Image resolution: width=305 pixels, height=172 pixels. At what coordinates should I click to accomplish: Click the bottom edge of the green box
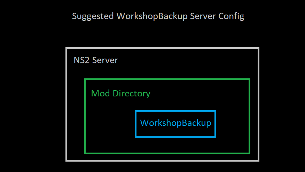167,153
